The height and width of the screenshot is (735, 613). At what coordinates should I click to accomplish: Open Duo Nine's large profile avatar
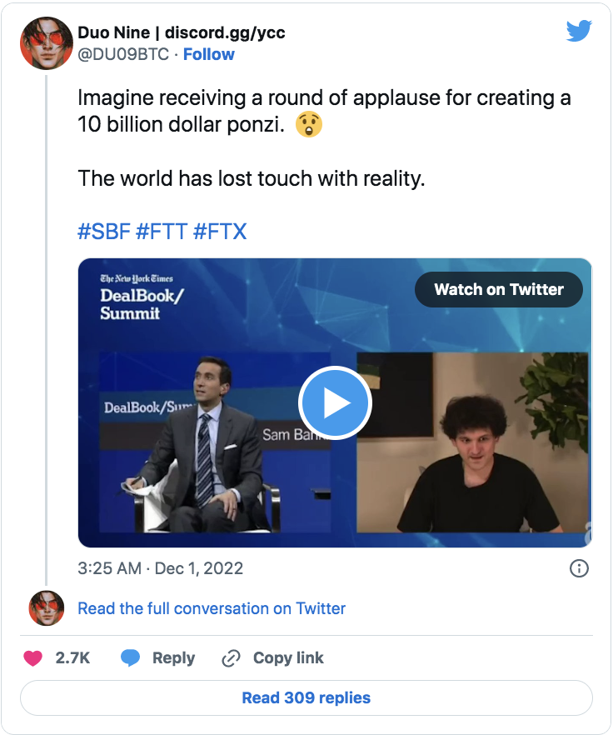coord(47,43)
